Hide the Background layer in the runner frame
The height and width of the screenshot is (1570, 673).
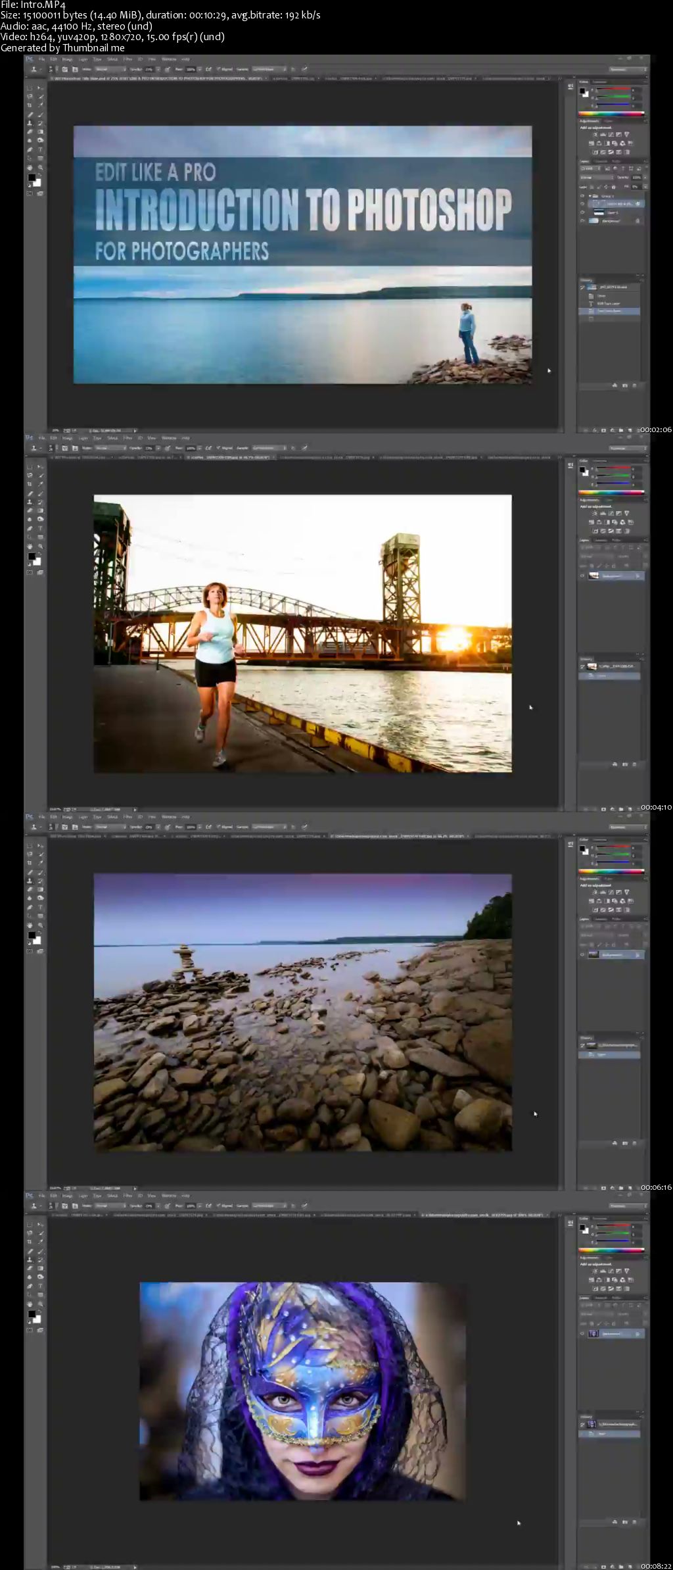[x=582, y=576]
